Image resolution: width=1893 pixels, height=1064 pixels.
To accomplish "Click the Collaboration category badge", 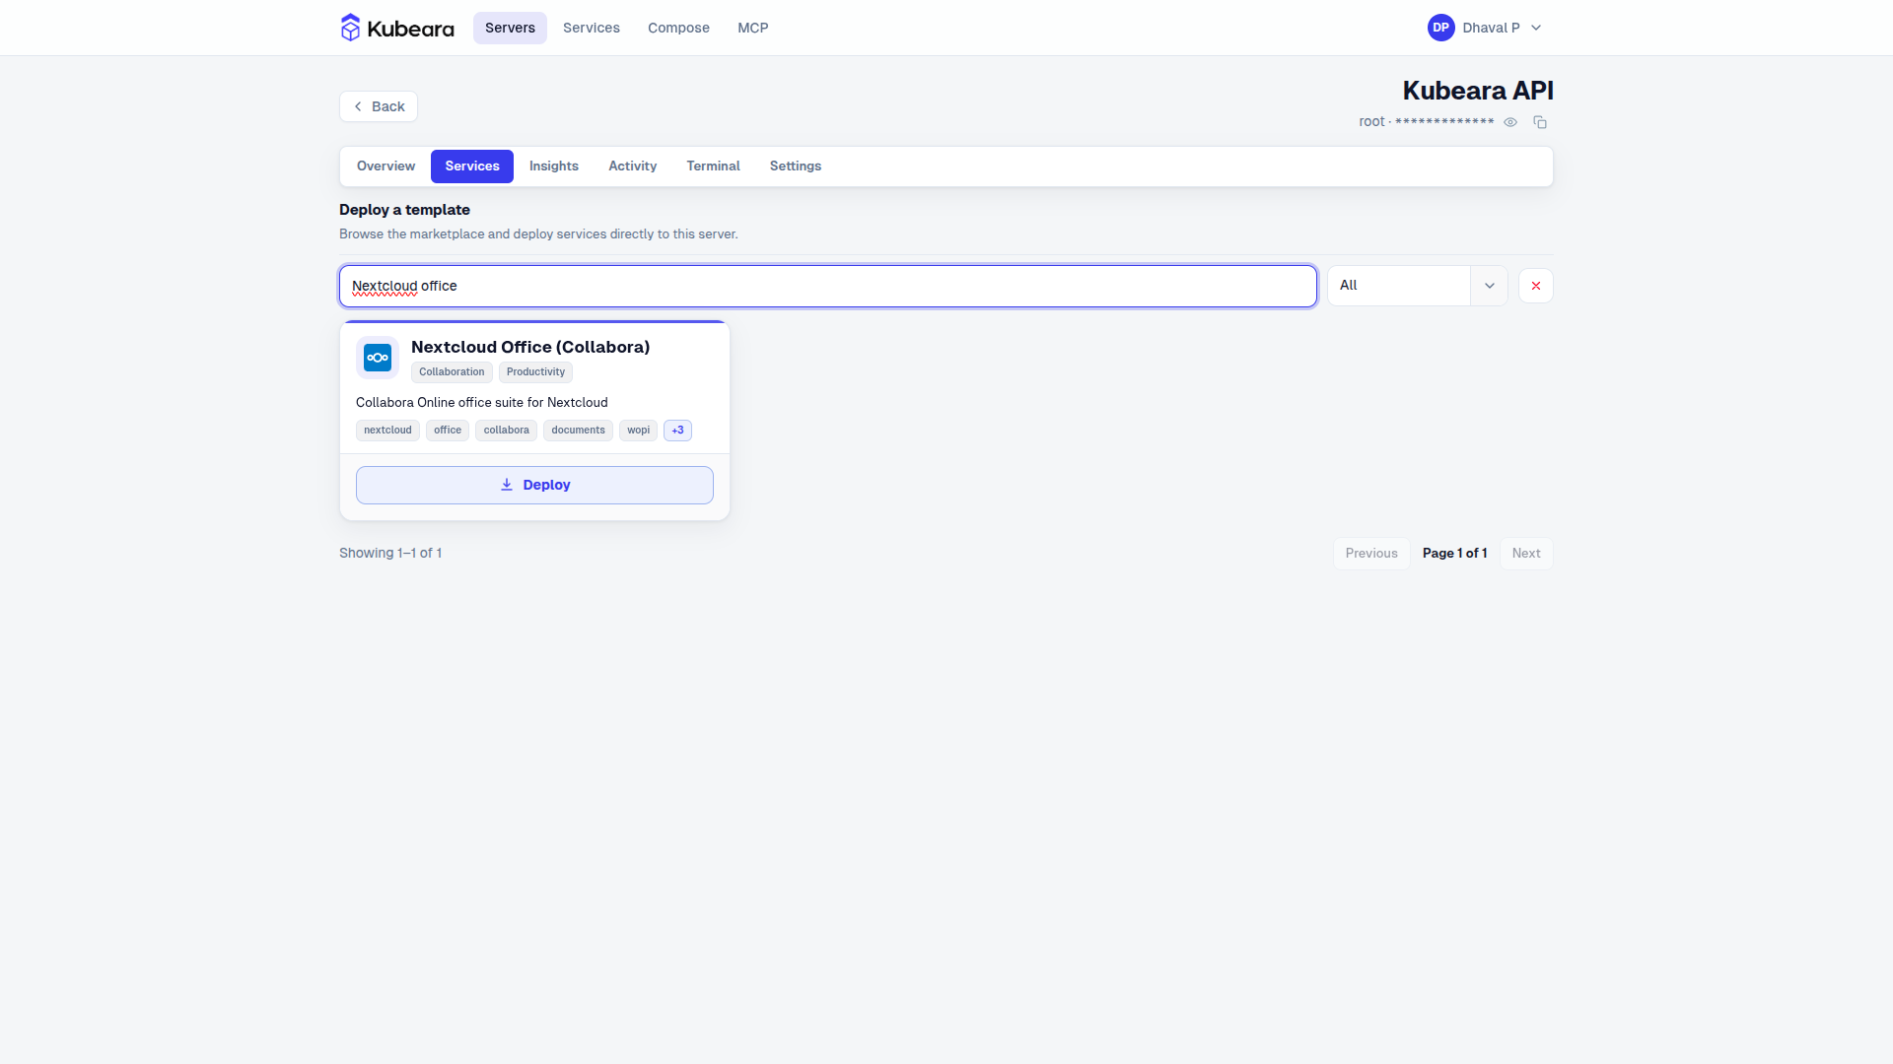I will tap(452, 372).
